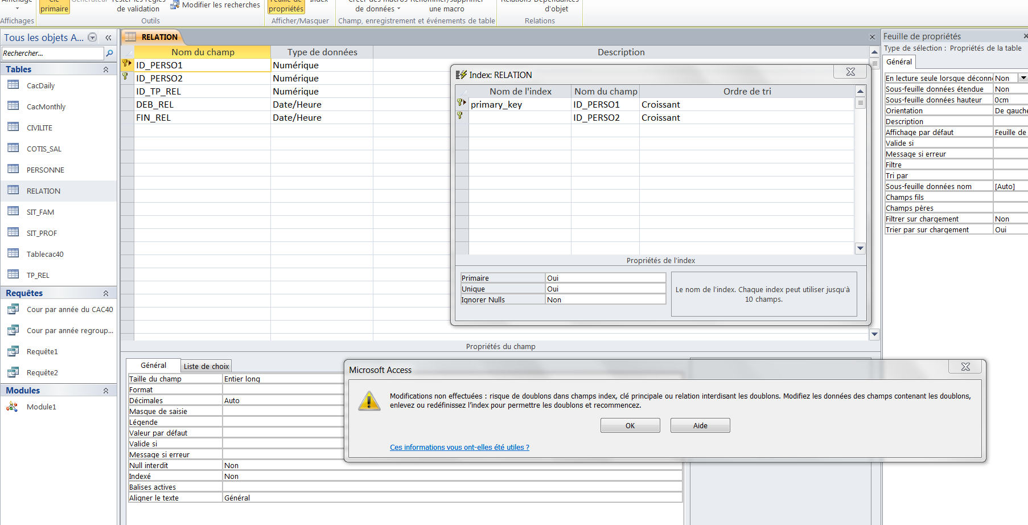This screenshot has width=1028, height=525.
Task: Click the key row selector for ID_PERSO2 field
Action: 127,77
